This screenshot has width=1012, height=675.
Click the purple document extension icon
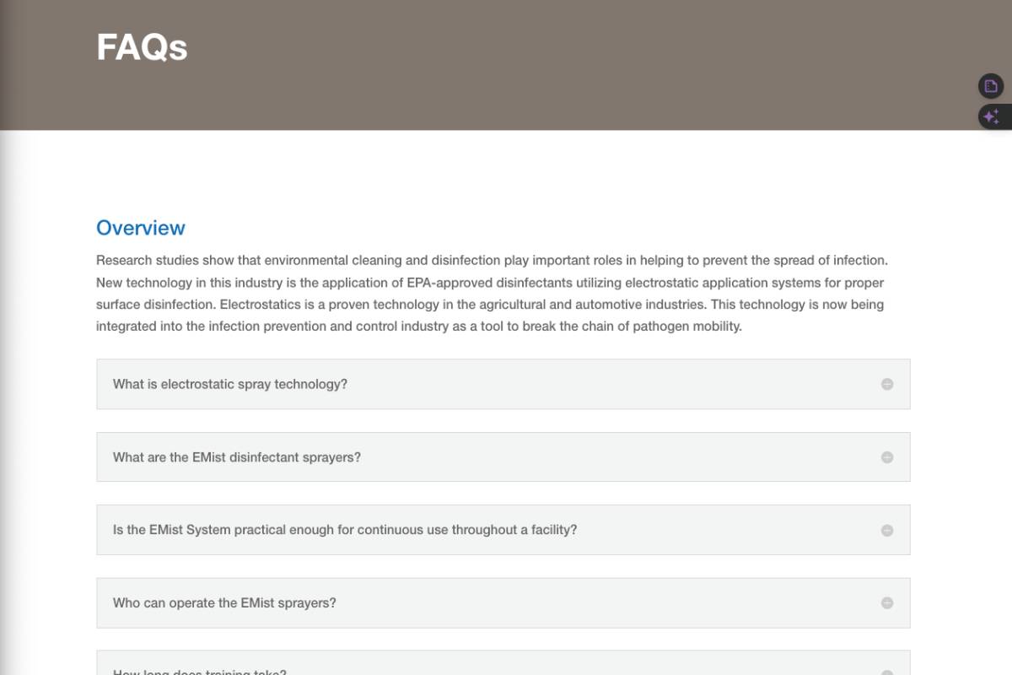(990, 85)
